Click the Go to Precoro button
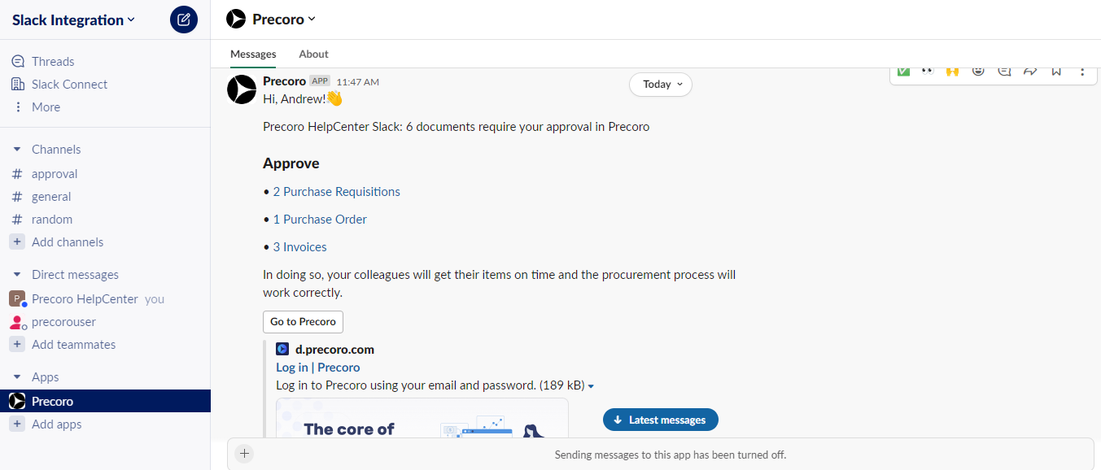Image resolution: width=1101 pixels, height=470 pixels. tap(303, 322)
